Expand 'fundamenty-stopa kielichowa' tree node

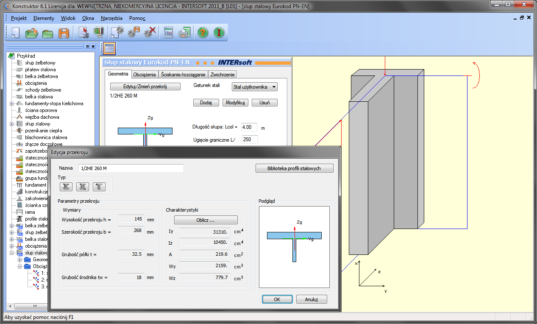[11, 103]
